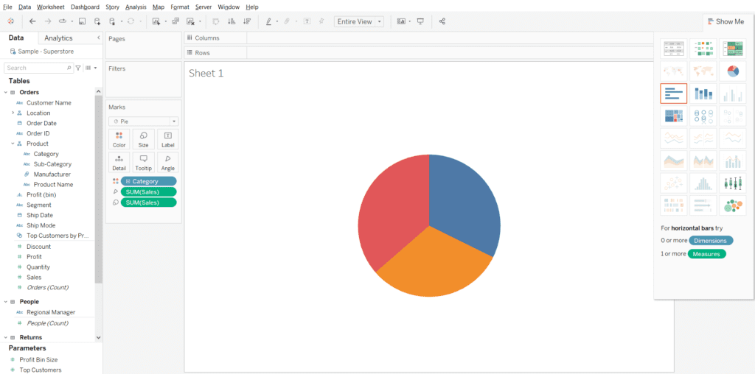
Task: Select the Profit measure field
Action: [34, 257]
